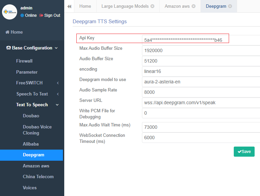Viewport: 260px width, 196px height.
Task: Save the Deepgram TTS settings
Action: (x=244, y=152)
